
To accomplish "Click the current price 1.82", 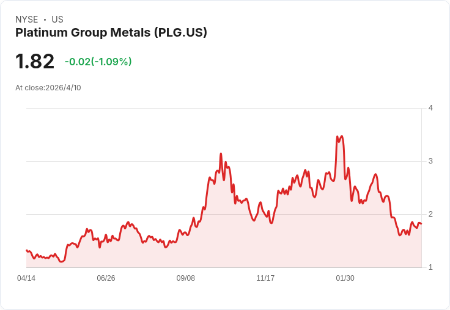I will [35, 62].
